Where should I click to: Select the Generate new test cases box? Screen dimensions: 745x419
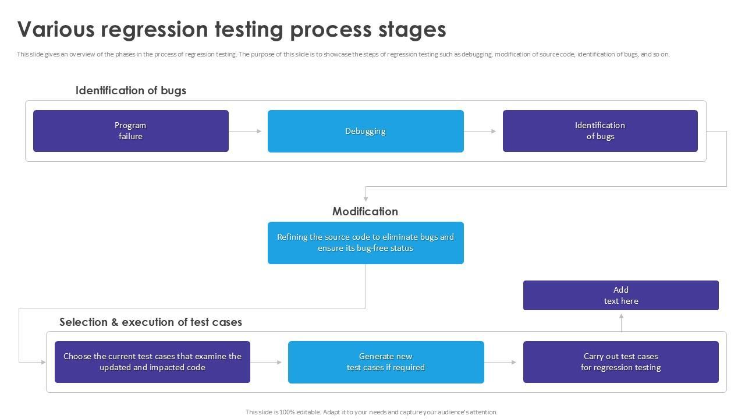pyautogui.click(x=386, y=362)
